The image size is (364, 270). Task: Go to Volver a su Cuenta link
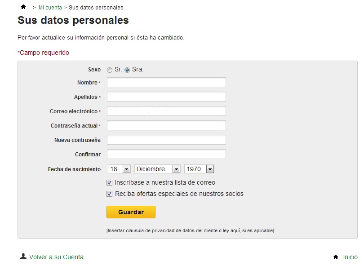coord(56,257)
